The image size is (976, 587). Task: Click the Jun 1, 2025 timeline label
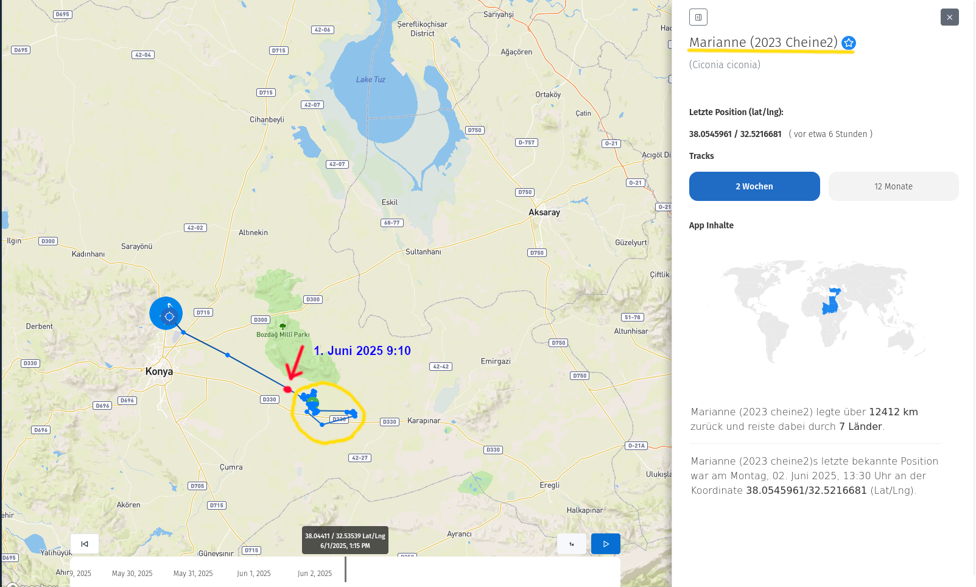tap(254, 574)
